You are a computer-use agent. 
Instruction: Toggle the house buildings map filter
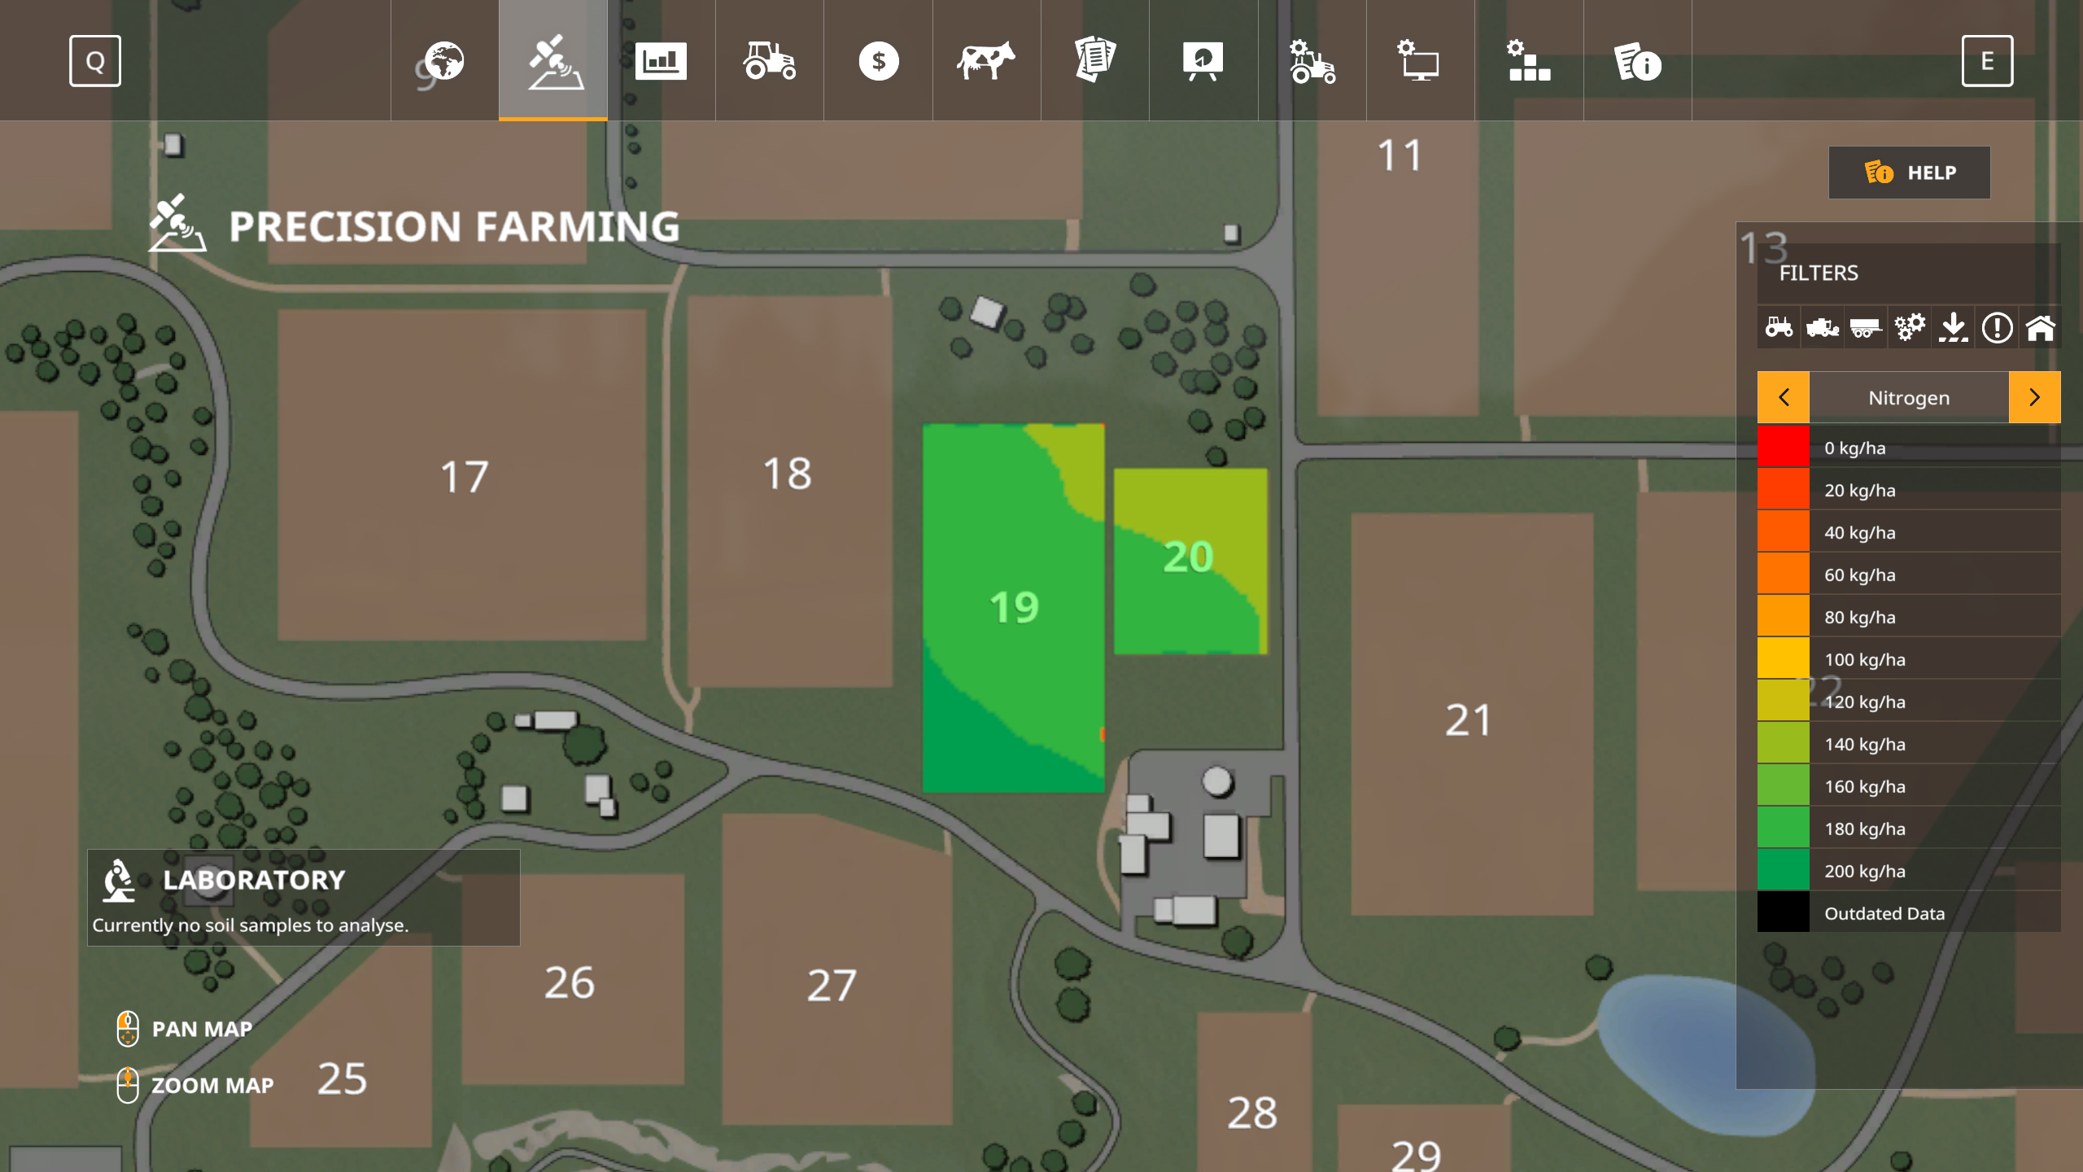tap(2040, 328)
